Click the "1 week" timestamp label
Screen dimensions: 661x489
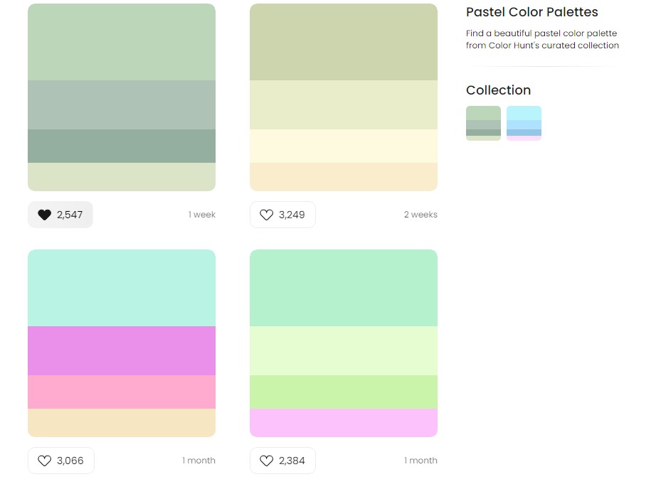point(201,214)
